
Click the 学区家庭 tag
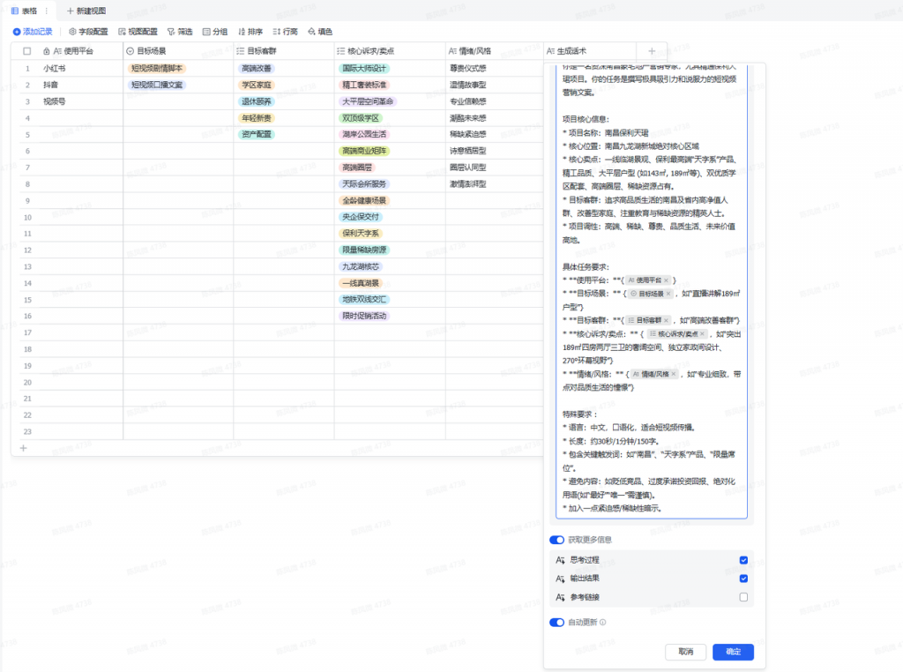pyautogui.click(x=257, y=85)
